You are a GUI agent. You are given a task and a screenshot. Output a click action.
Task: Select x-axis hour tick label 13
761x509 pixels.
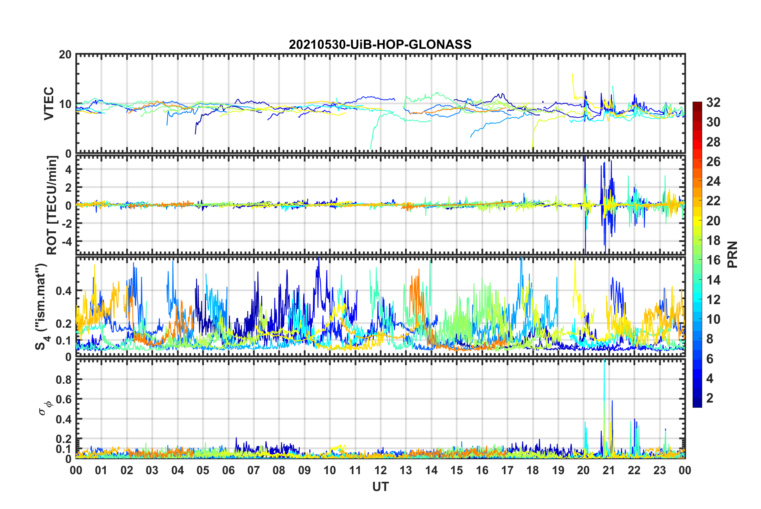406,470
